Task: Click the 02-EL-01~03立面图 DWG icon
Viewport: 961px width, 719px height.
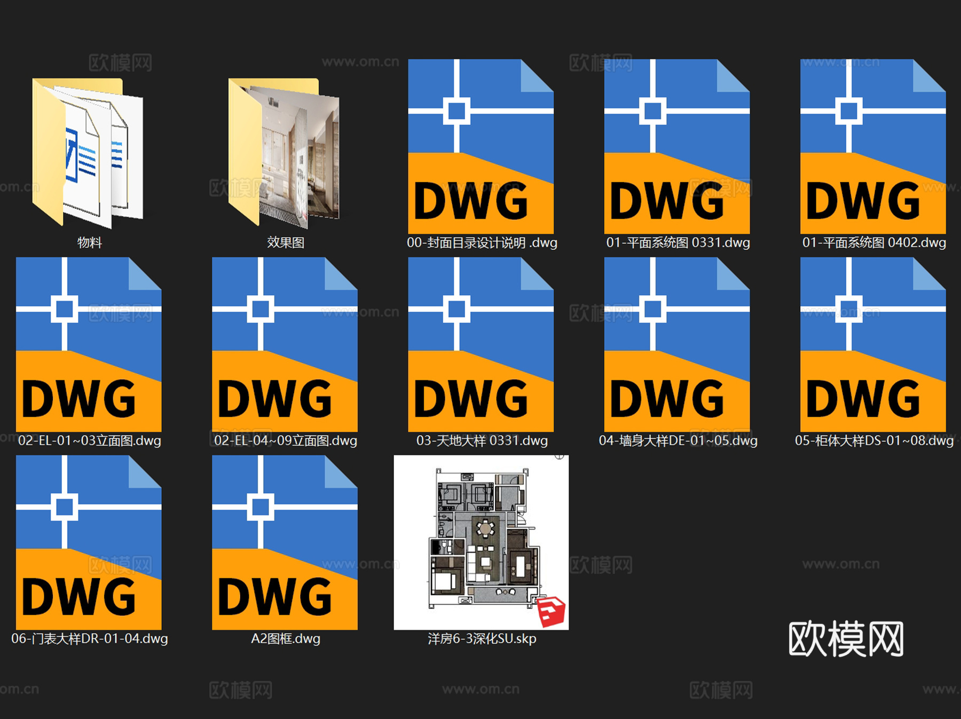Action: pyautogui.click(x=89, y=344)
